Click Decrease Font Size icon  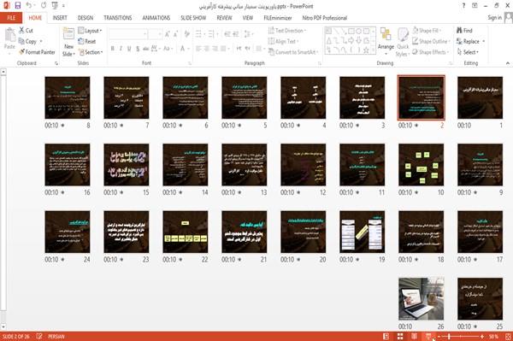click(175, 34)
